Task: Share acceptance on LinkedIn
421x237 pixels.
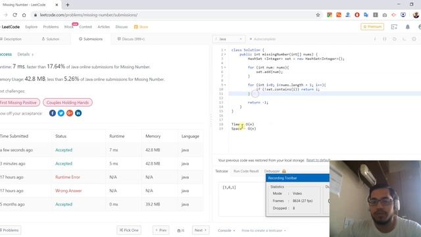Action: pos(78,113)
